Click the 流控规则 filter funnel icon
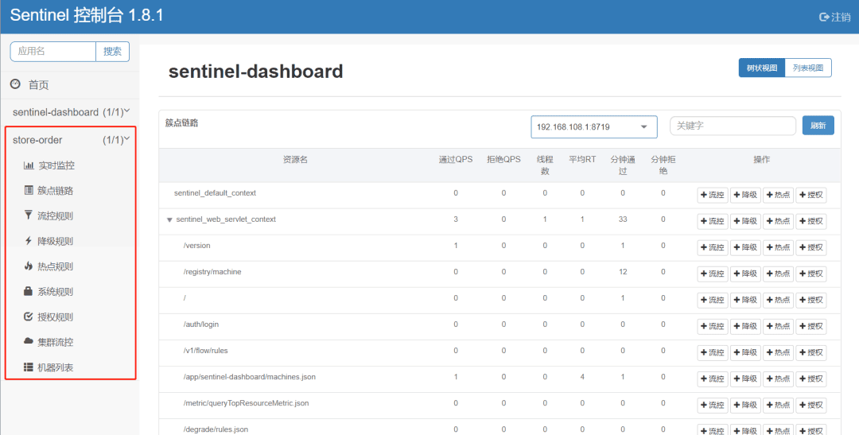 coord(29,216)
